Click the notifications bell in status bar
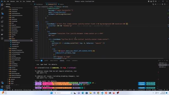The height and width of the screenshot is (95, 169). click(x=167, y=90)
